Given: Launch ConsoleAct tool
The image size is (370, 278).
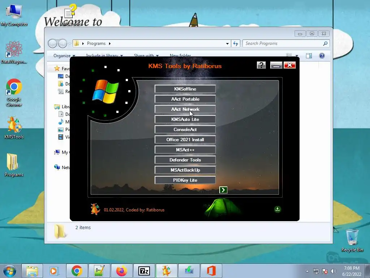Looking at the screenshot, I should pos(185,130).
